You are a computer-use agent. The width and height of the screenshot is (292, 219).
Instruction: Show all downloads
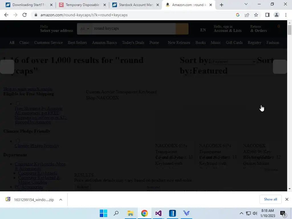pyautogui.click(x=270, y=199)
